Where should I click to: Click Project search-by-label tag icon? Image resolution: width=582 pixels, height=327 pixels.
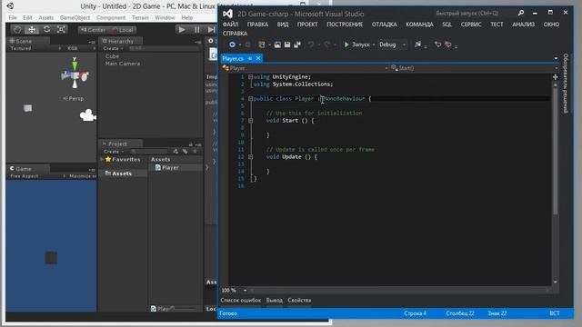[186, 152]
